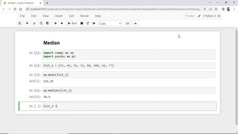The width and height of the screenshot is (238, 134).
Task: Go back in browser history
Action: click(4, 9)
